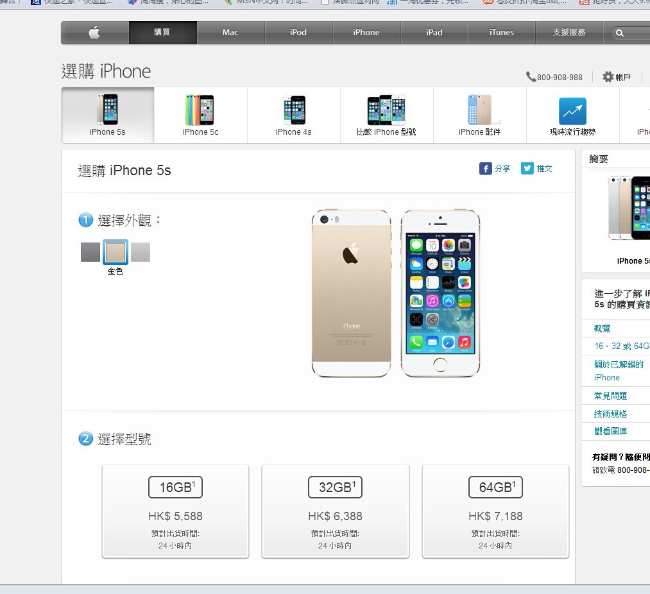This screenshot has width=650, height=594.
Task: Open the iPad navigation tab
Action: [434, 32]
